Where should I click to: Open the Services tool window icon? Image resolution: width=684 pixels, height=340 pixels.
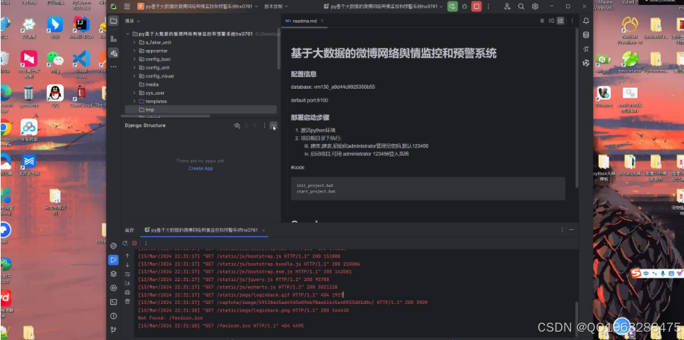tap(113, 288)
